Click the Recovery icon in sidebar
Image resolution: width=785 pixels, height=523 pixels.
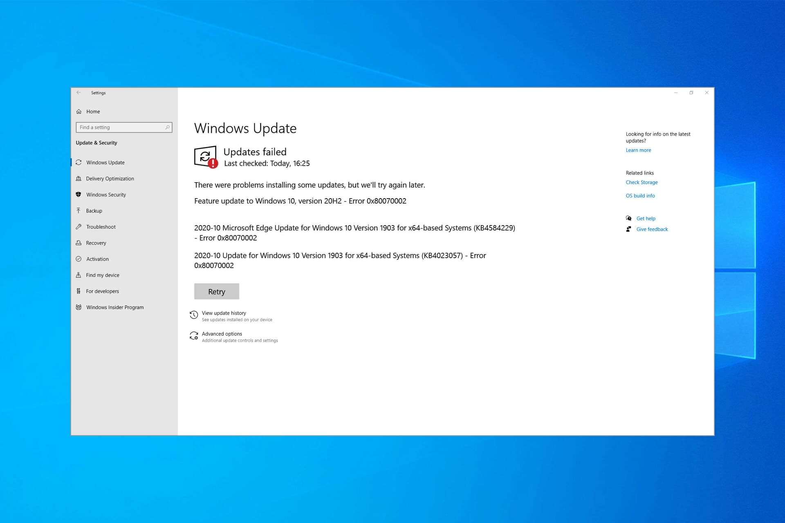click(x=78, y=243)
